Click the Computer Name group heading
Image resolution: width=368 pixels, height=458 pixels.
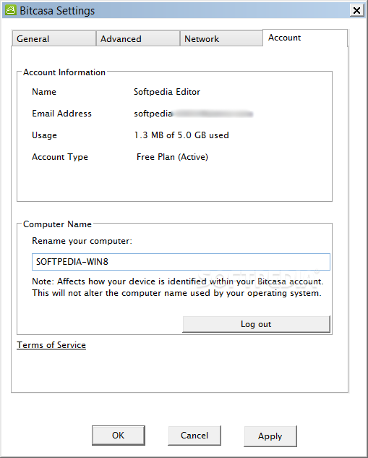(x=57, y=224)
